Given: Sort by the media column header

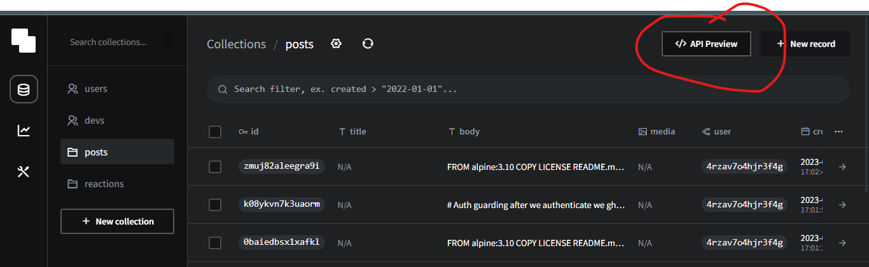Looking at the screenshot, I should 657,132.
